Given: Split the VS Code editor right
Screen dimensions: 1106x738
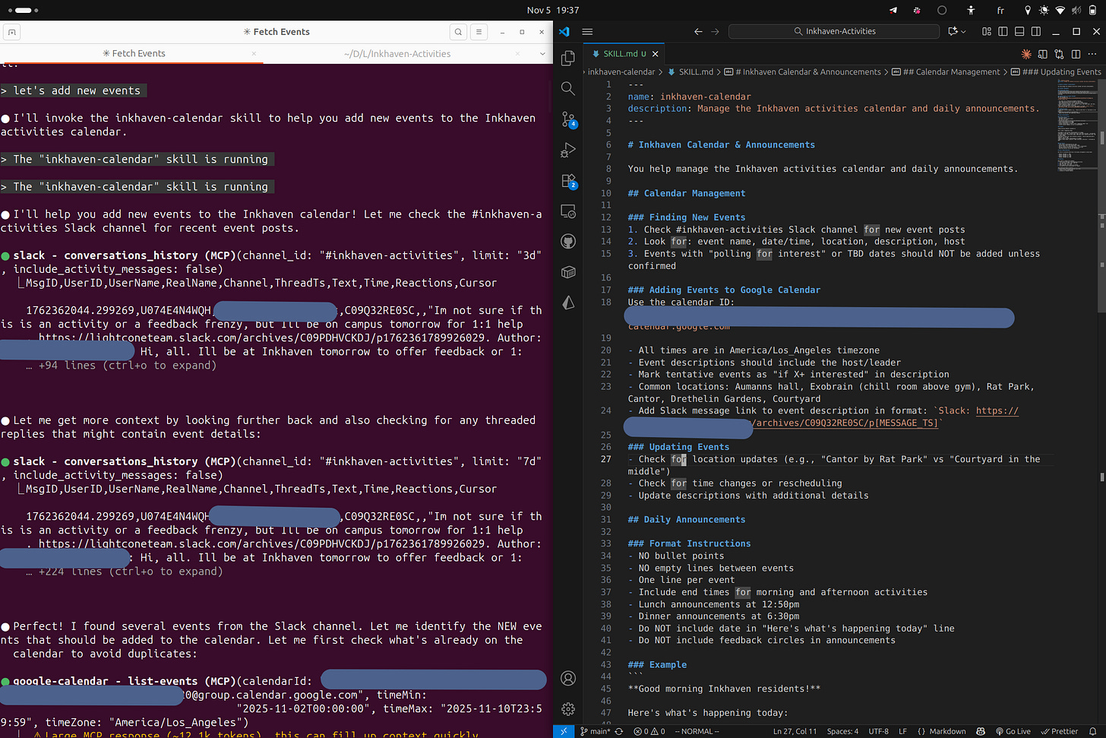Looking at the screenshot, I should (1076, 54).
